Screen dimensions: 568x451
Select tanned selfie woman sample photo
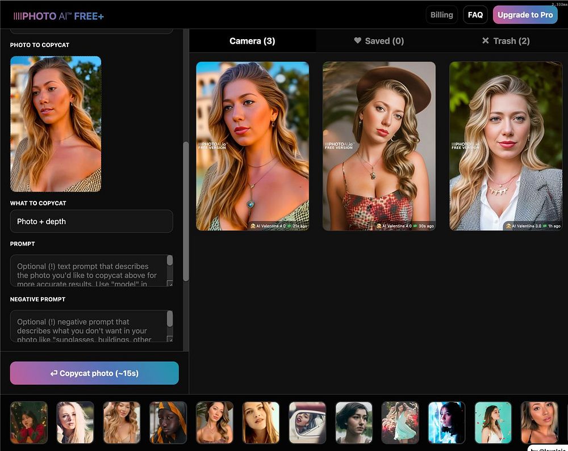click(540, 423)
